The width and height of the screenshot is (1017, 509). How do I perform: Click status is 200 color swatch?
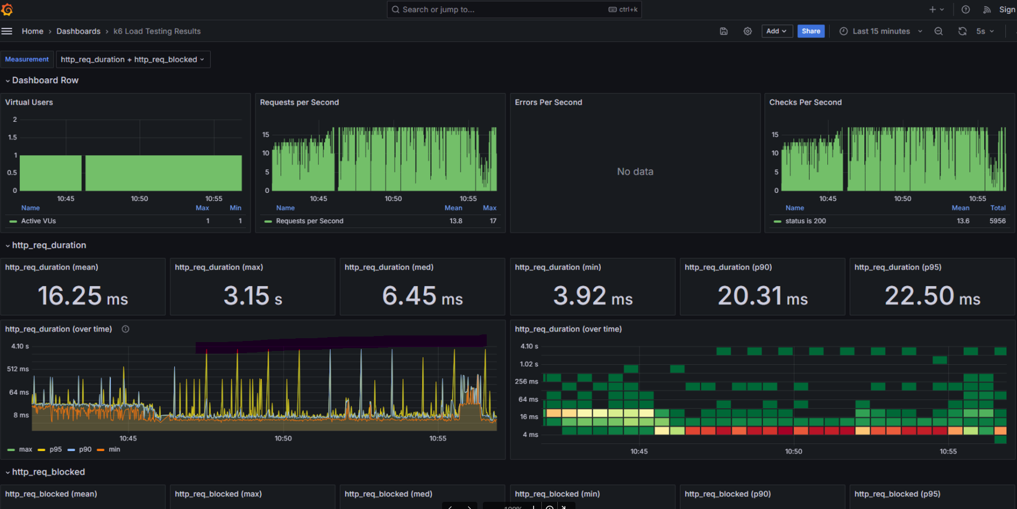click(x=777, y=221)
